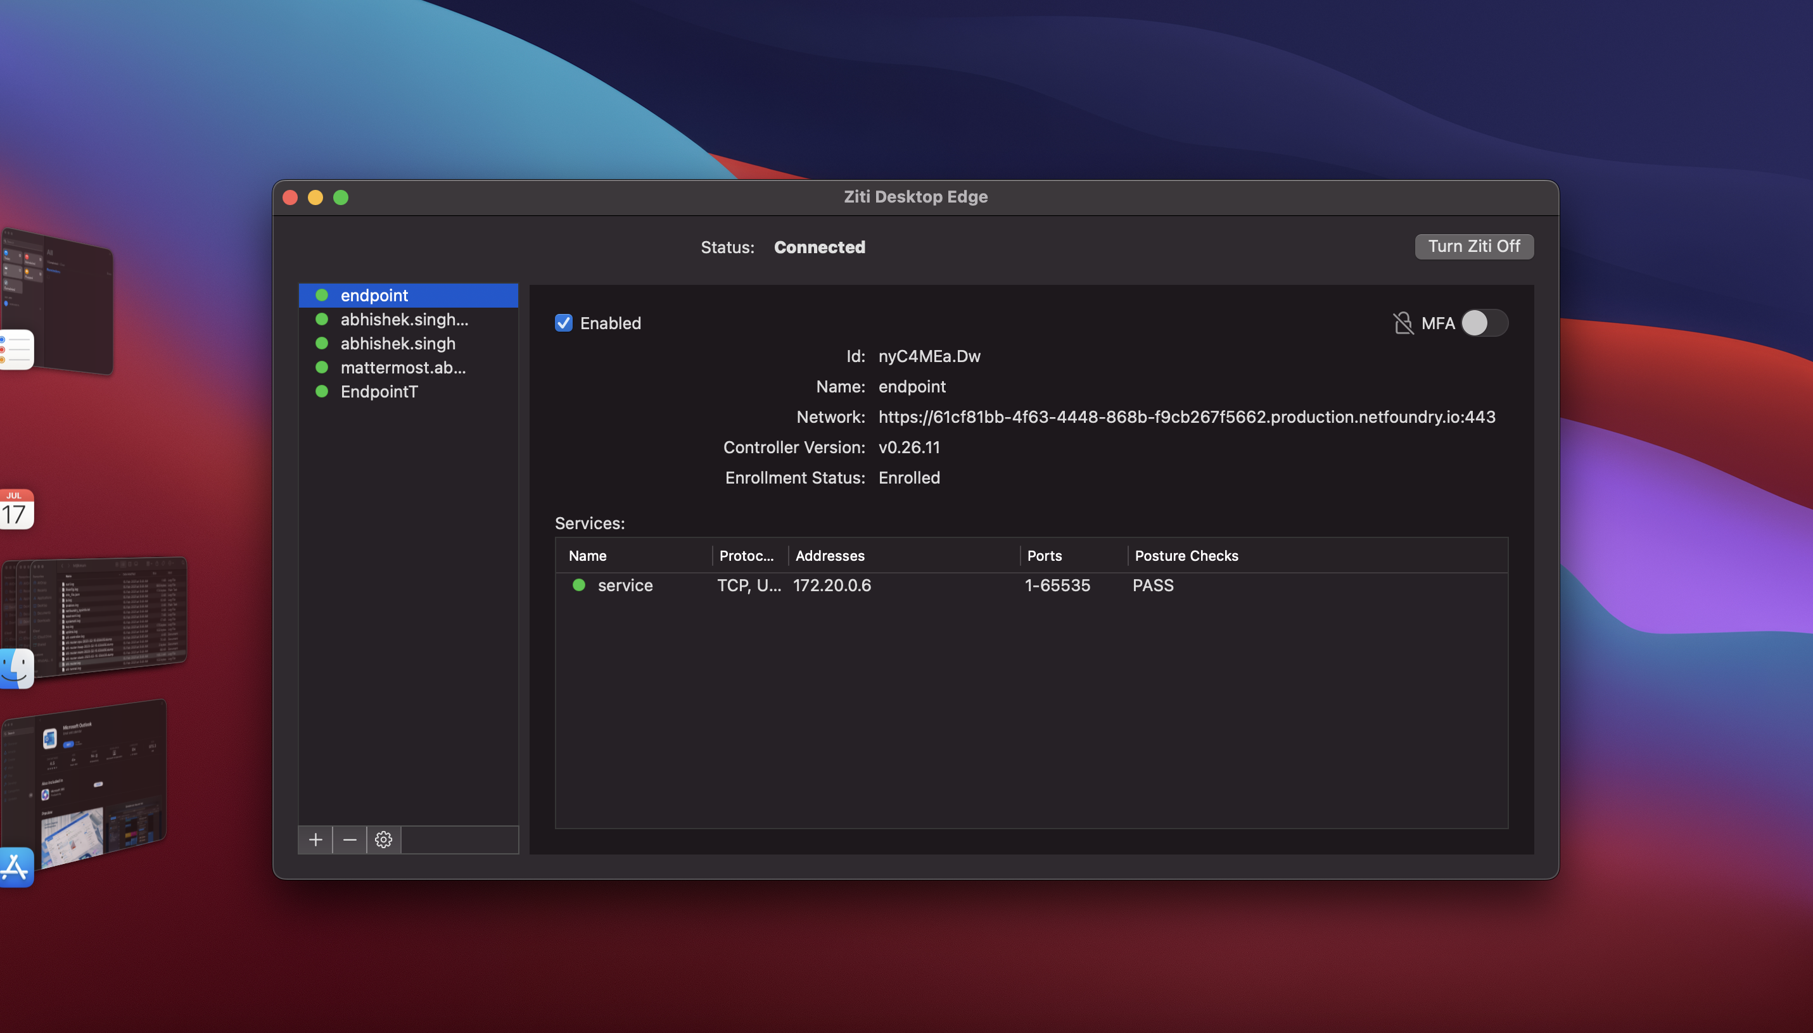1813x1033 pixels.
Task: Click the Protoc... column header
Action: click(x=749, y=556)
